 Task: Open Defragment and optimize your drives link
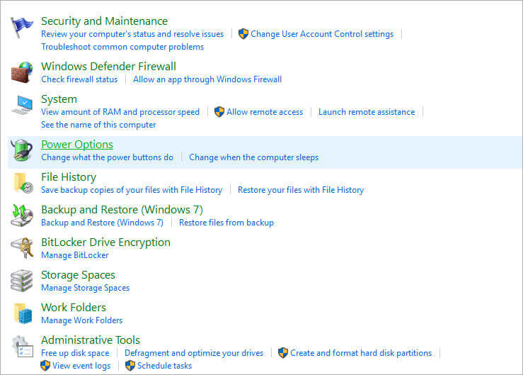(x=194, y=353)
